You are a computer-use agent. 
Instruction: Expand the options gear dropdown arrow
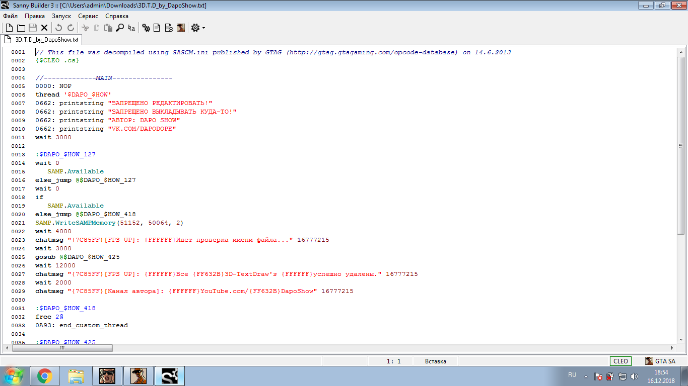tap(203, 28)
